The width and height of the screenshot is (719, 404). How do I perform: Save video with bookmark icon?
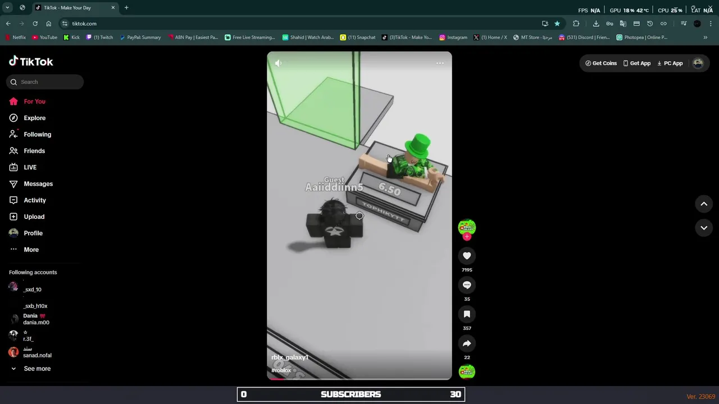(467, 314)
